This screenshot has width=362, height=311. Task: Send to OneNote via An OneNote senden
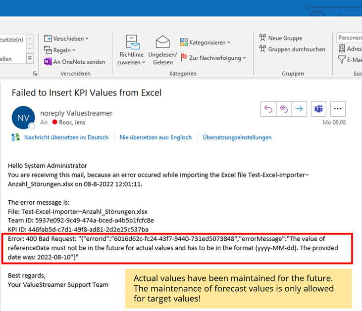point(74,62)
